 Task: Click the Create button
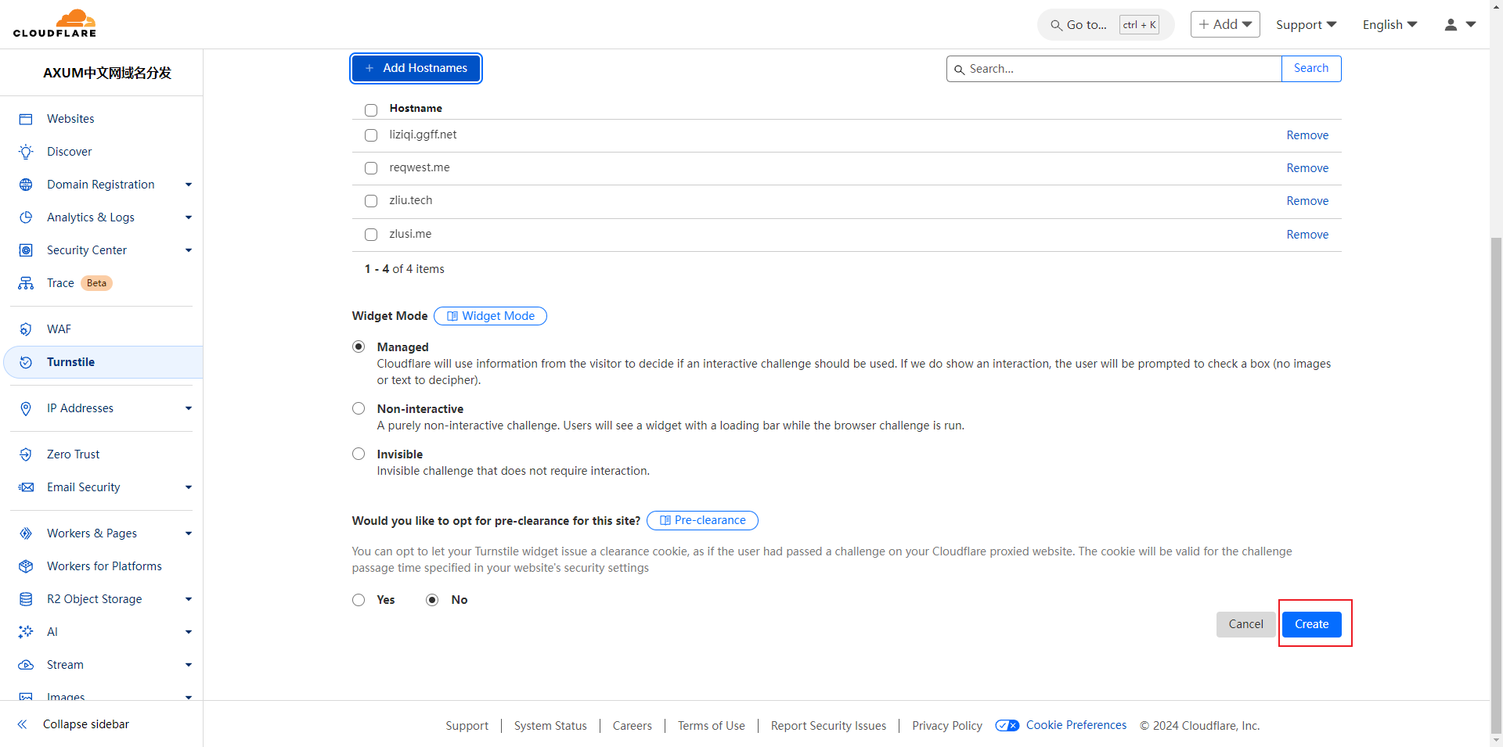point(1311,624)
